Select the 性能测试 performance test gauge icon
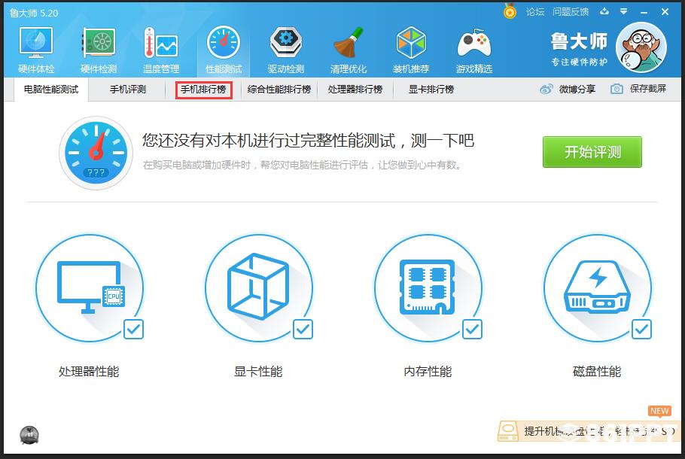 pos(224,42)
